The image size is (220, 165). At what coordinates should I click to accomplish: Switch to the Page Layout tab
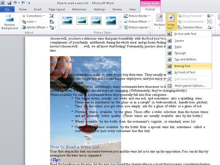[x=57, y=9]
